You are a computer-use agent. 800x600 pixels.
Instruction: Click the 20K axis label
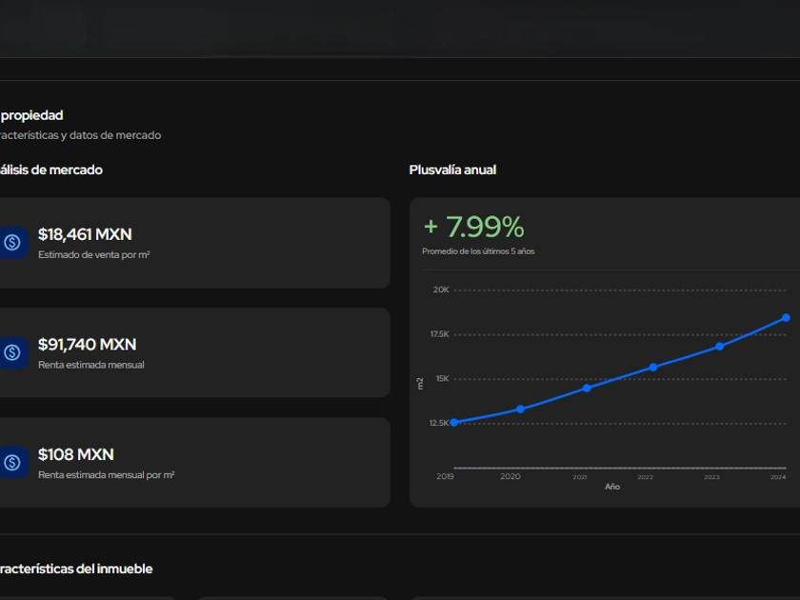click(441, 290)
